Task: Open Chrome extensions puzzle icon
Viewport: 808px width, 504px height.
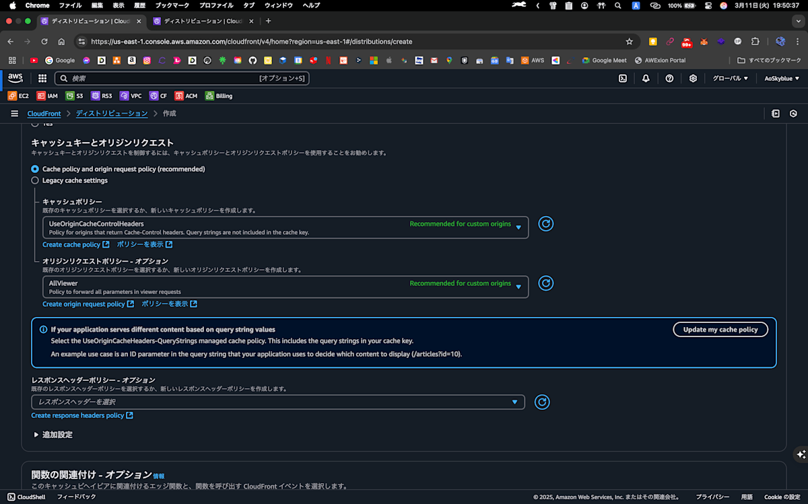Action: coord(755,41)
